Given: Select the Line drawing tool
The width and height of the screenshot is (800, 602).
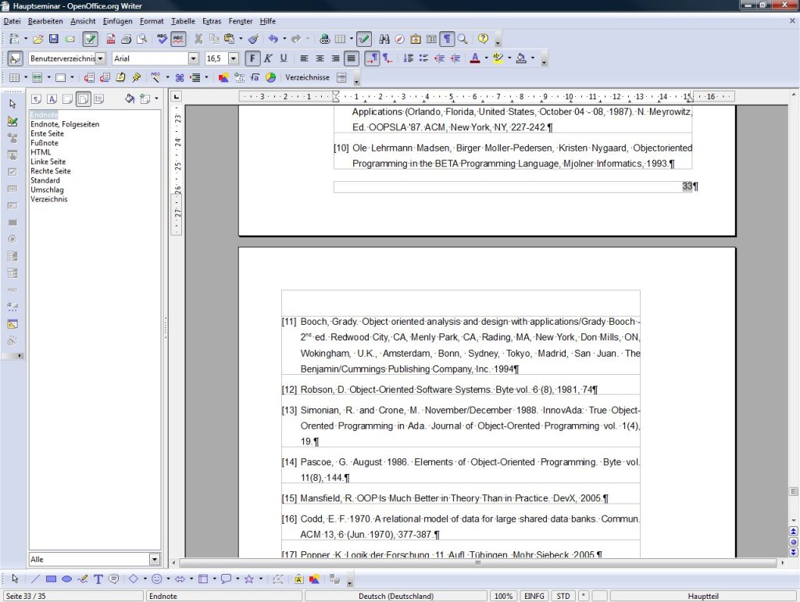Looking at the screenshot, I should 35,579.
